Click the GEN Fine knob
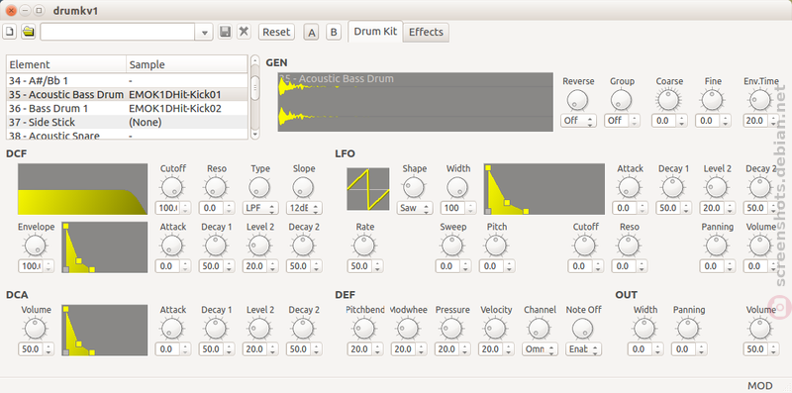The height and width of the screenshot is (393, 792). pyautogui.click(x=712, y=101)
